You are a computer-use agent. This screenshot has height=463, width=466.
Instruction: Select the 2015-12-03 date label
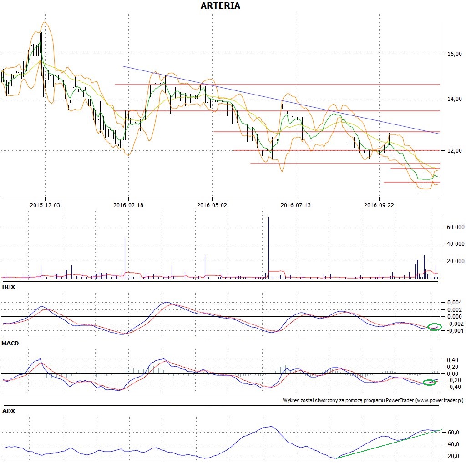(45, 205)
